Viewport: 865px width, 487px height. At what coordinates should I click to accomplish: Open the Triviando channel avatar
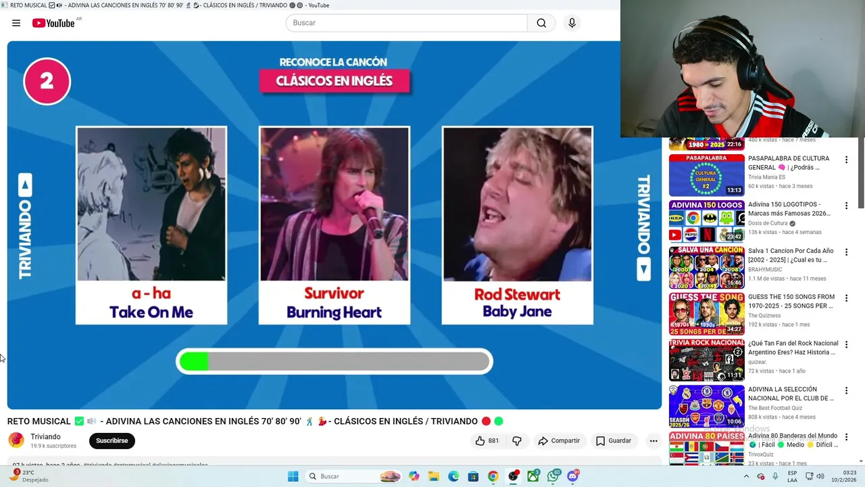[x=16, y=440]
